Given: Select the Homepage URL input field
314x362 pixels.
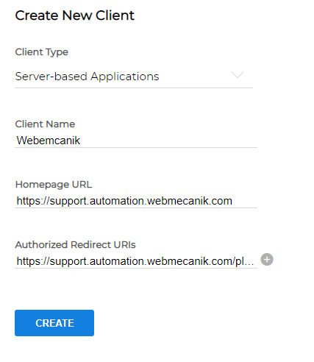Looking at the screenshot, I should coord(136,201).
